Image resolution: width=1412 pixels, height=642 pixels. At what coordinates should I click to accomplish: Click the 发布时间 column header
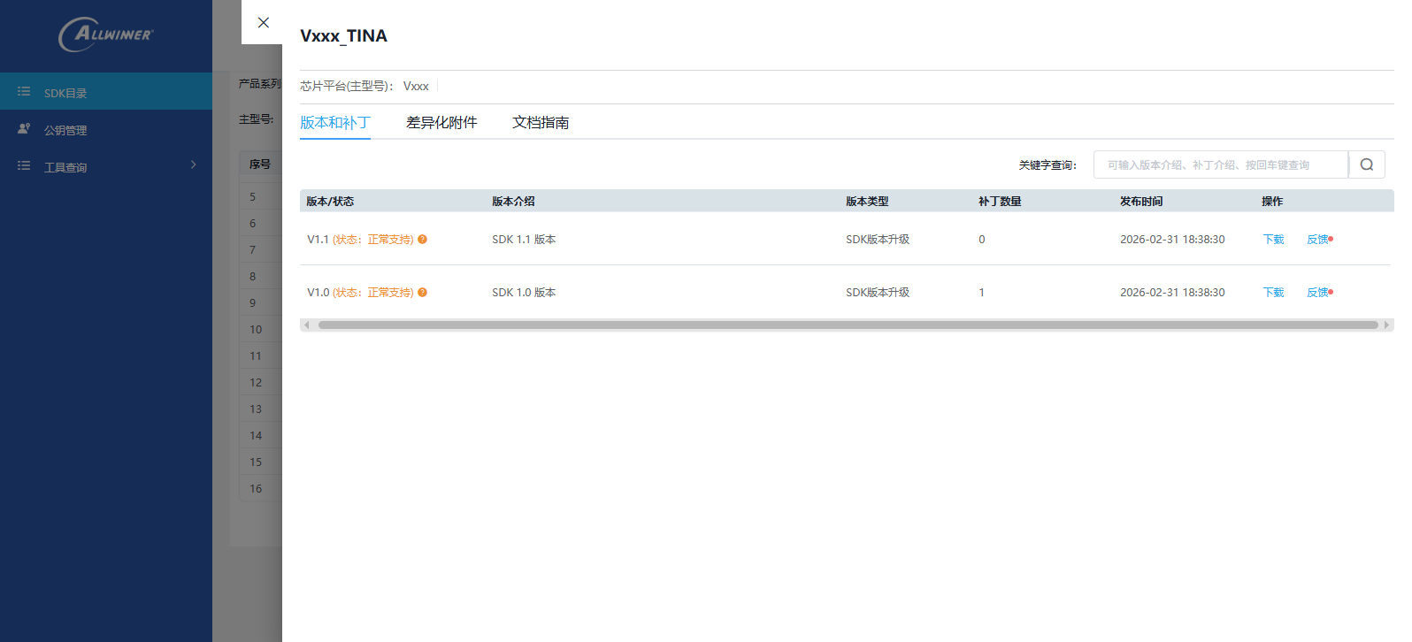pos(1141,202)
